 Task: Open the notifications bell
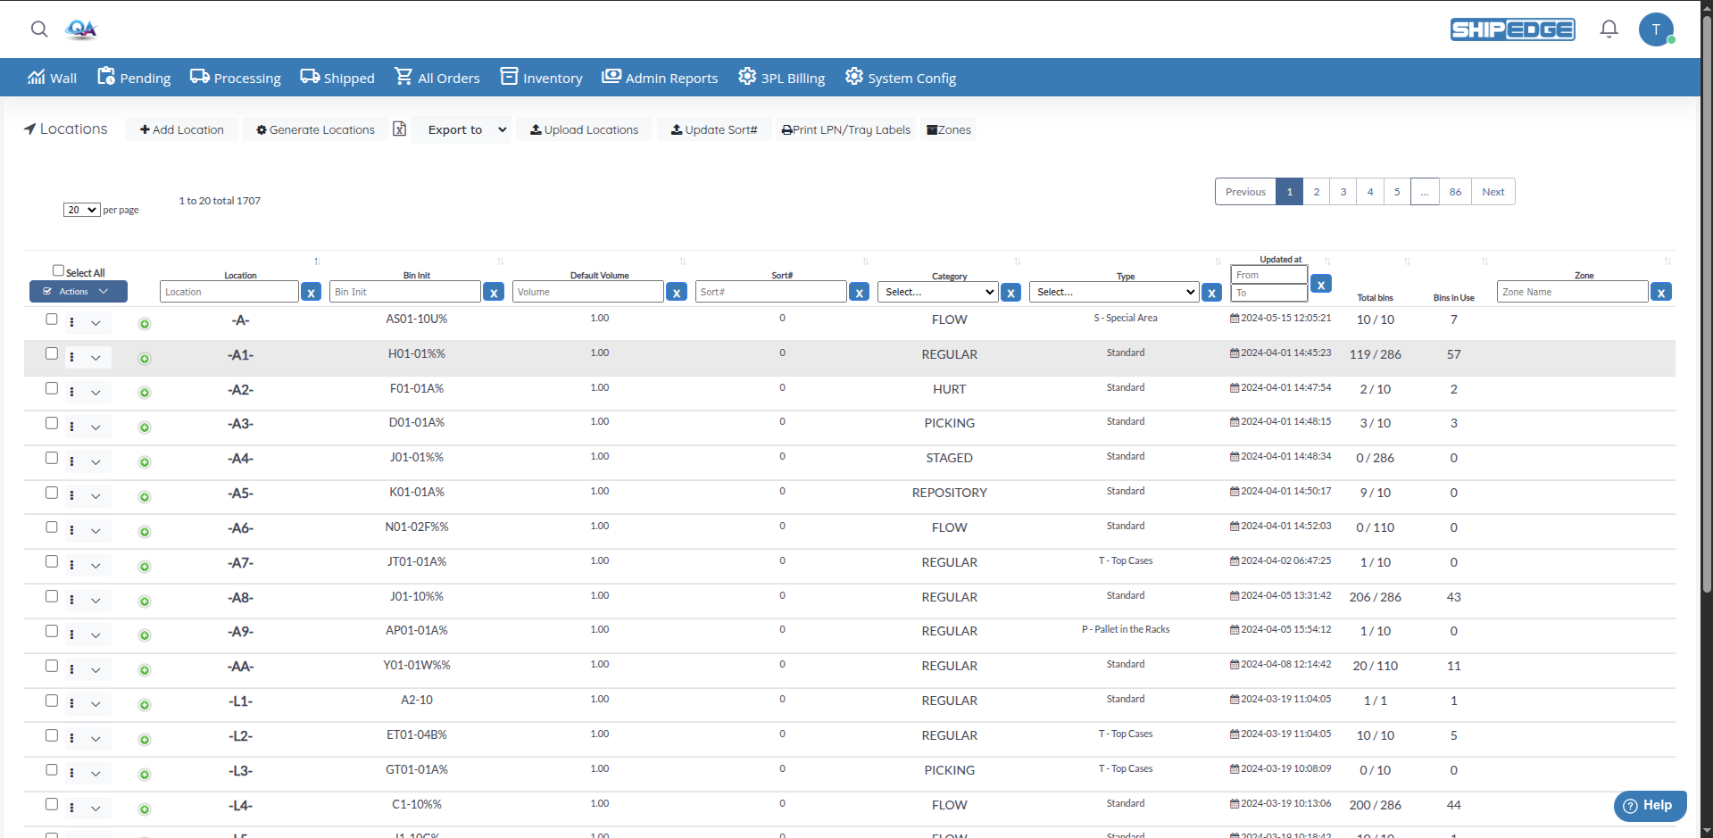click(1609, 29)
